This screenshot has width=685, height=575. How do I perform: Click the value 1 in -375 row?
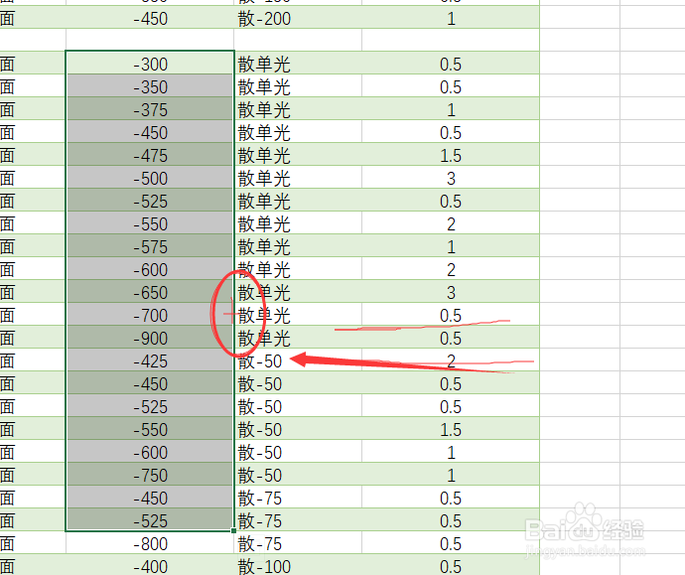[x=451, y=109]
